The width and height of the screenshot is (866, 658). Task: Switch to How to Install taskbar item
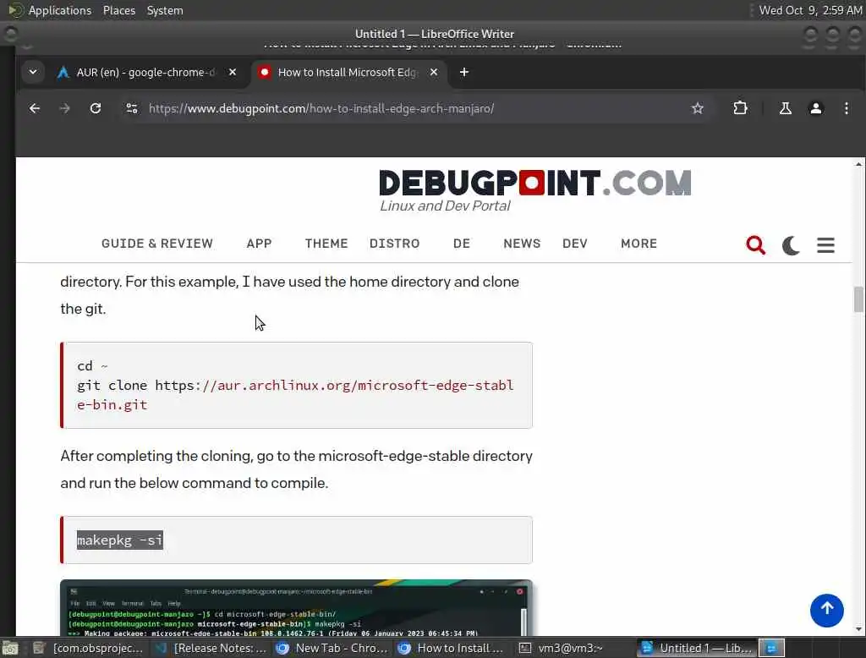pos(452,648)
